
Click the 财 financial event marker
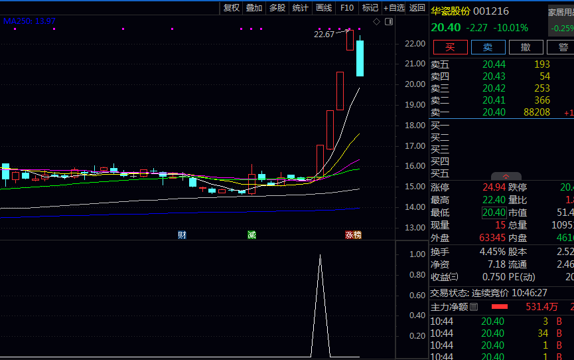[182, 235]
